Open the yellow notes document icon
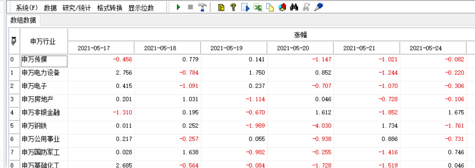 (221, 7)
